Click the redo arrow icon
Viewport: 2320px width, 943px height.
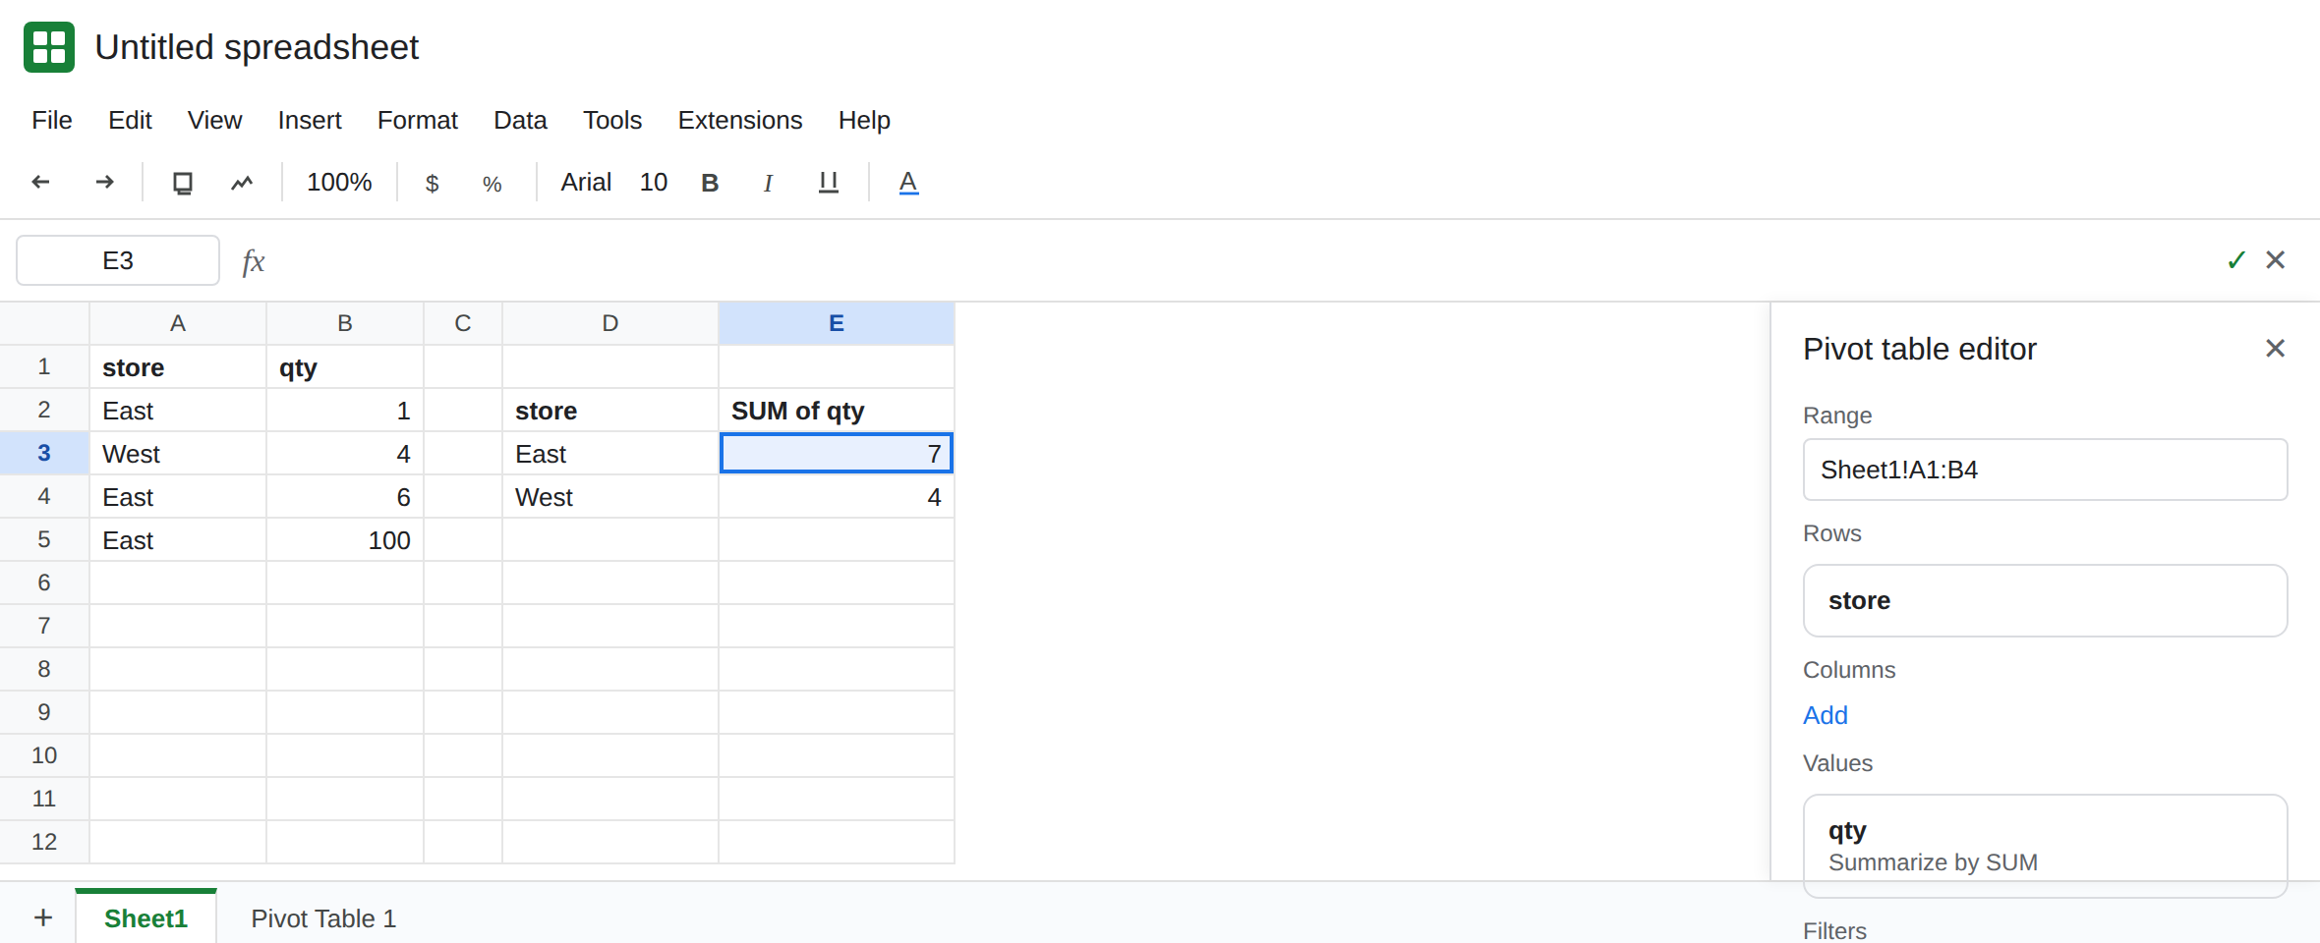click(x=104, y=182)
